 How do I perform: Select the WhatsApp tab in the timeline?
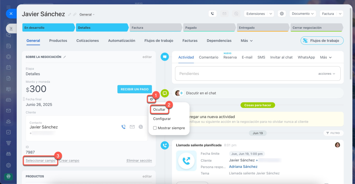click(306, 57)
